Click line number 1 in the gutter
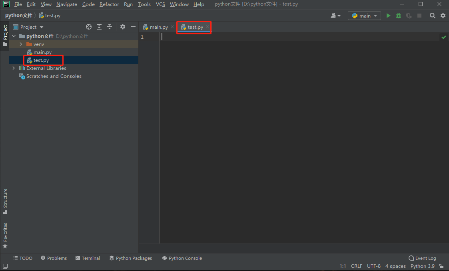The height and width of the screenshot is (271, 449). click(142, 37)
